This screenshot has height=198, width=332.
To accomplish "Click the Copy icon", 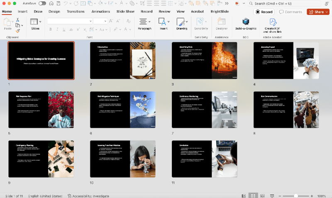I will (x=18, y=25).
